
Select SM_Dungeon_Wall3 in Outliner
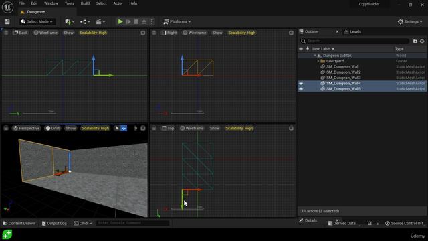(x=343, y=78)
